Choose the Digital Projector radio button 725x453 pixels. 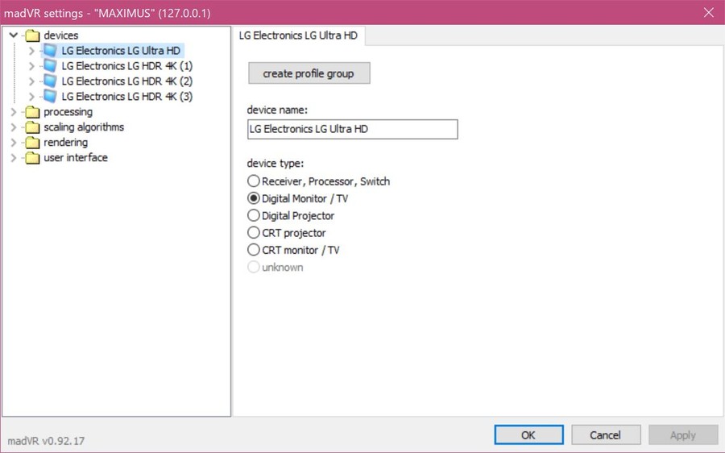click(254, 216)
